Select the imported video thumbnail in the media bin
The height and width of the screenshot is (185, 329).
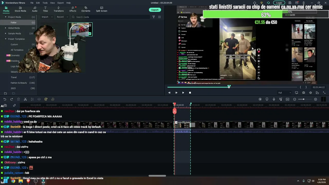(80, 29)
